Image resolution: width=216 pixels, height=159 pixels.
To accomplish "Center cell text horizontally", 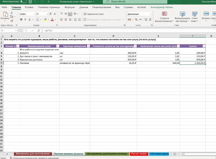I will pos(66,19).
